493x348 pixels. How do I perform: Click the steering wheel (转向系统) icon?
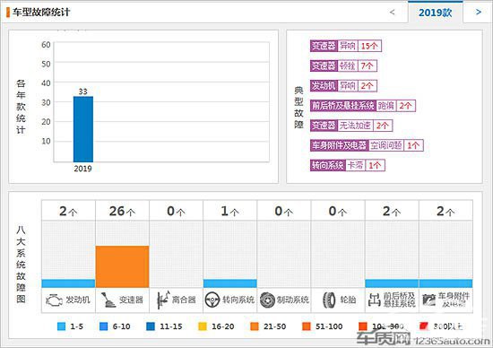tap(212, 300)
